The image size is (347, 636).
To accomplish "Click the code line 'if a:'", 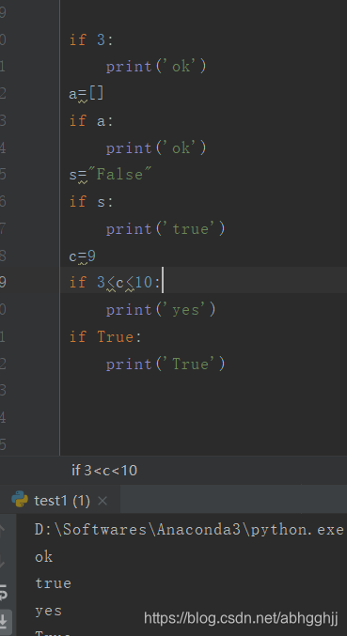I will tap(92, 121).
